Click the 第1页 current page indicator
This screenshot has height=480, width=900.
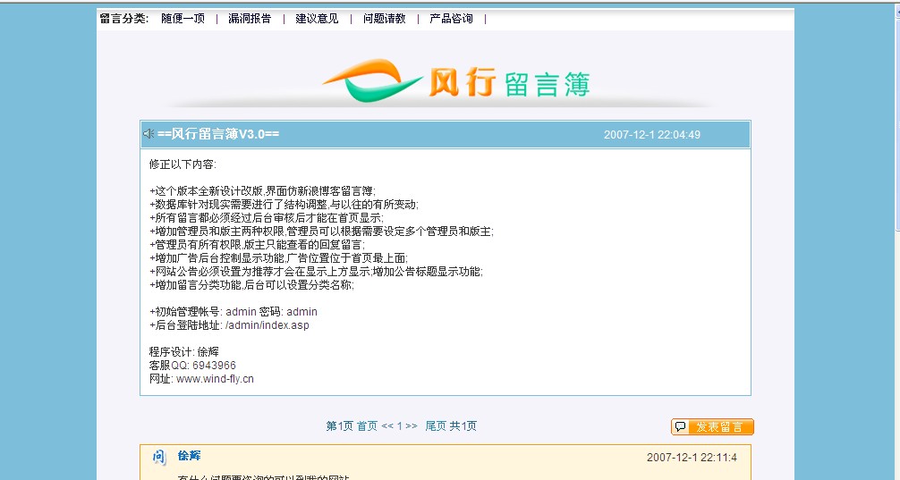coord(339,426)
